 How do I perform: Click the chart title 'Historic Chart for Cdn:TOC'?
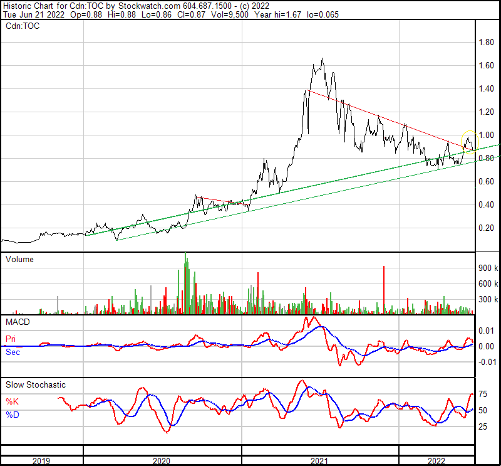(54, 6)
